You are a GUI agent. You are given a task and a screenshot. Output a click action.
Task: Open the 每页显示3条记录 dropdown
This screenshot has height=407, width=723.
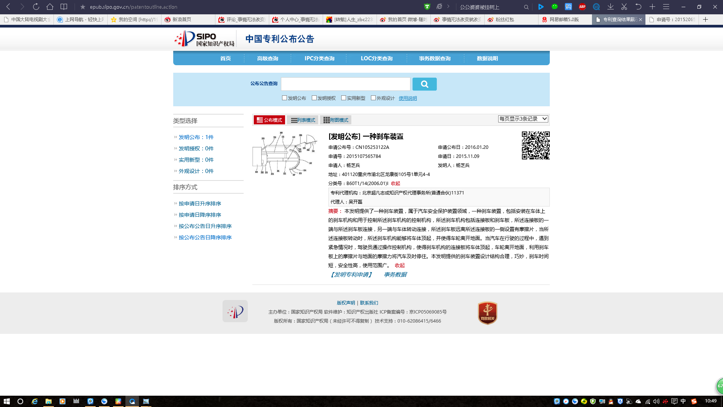523,119
